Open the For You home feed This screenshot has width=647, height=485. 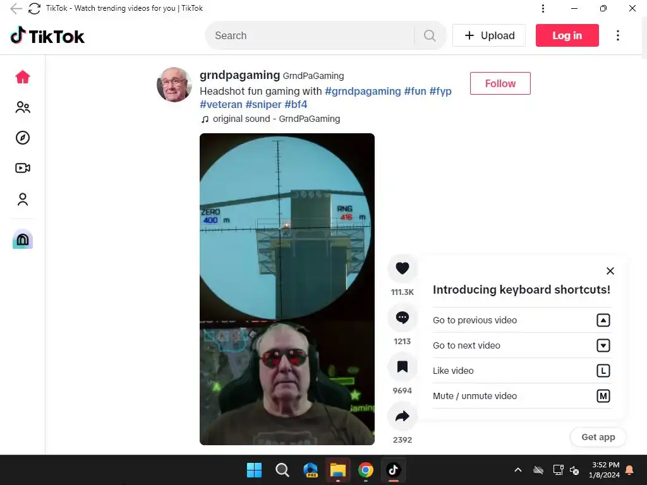pyautogui.click(x=23, y=77)
